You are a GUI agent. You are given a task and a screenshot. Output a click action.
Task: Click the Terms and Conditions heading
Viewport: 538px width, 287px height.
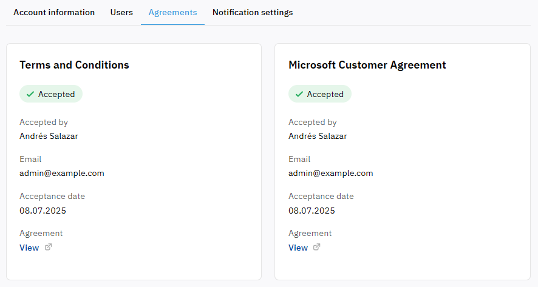point(74,65)
